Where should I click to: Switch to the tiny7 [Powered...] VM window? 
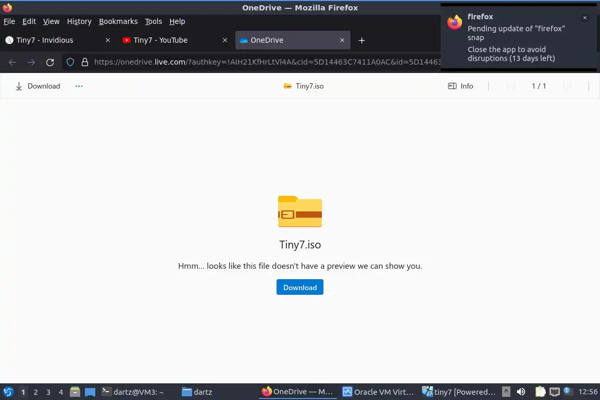[458, 392]
